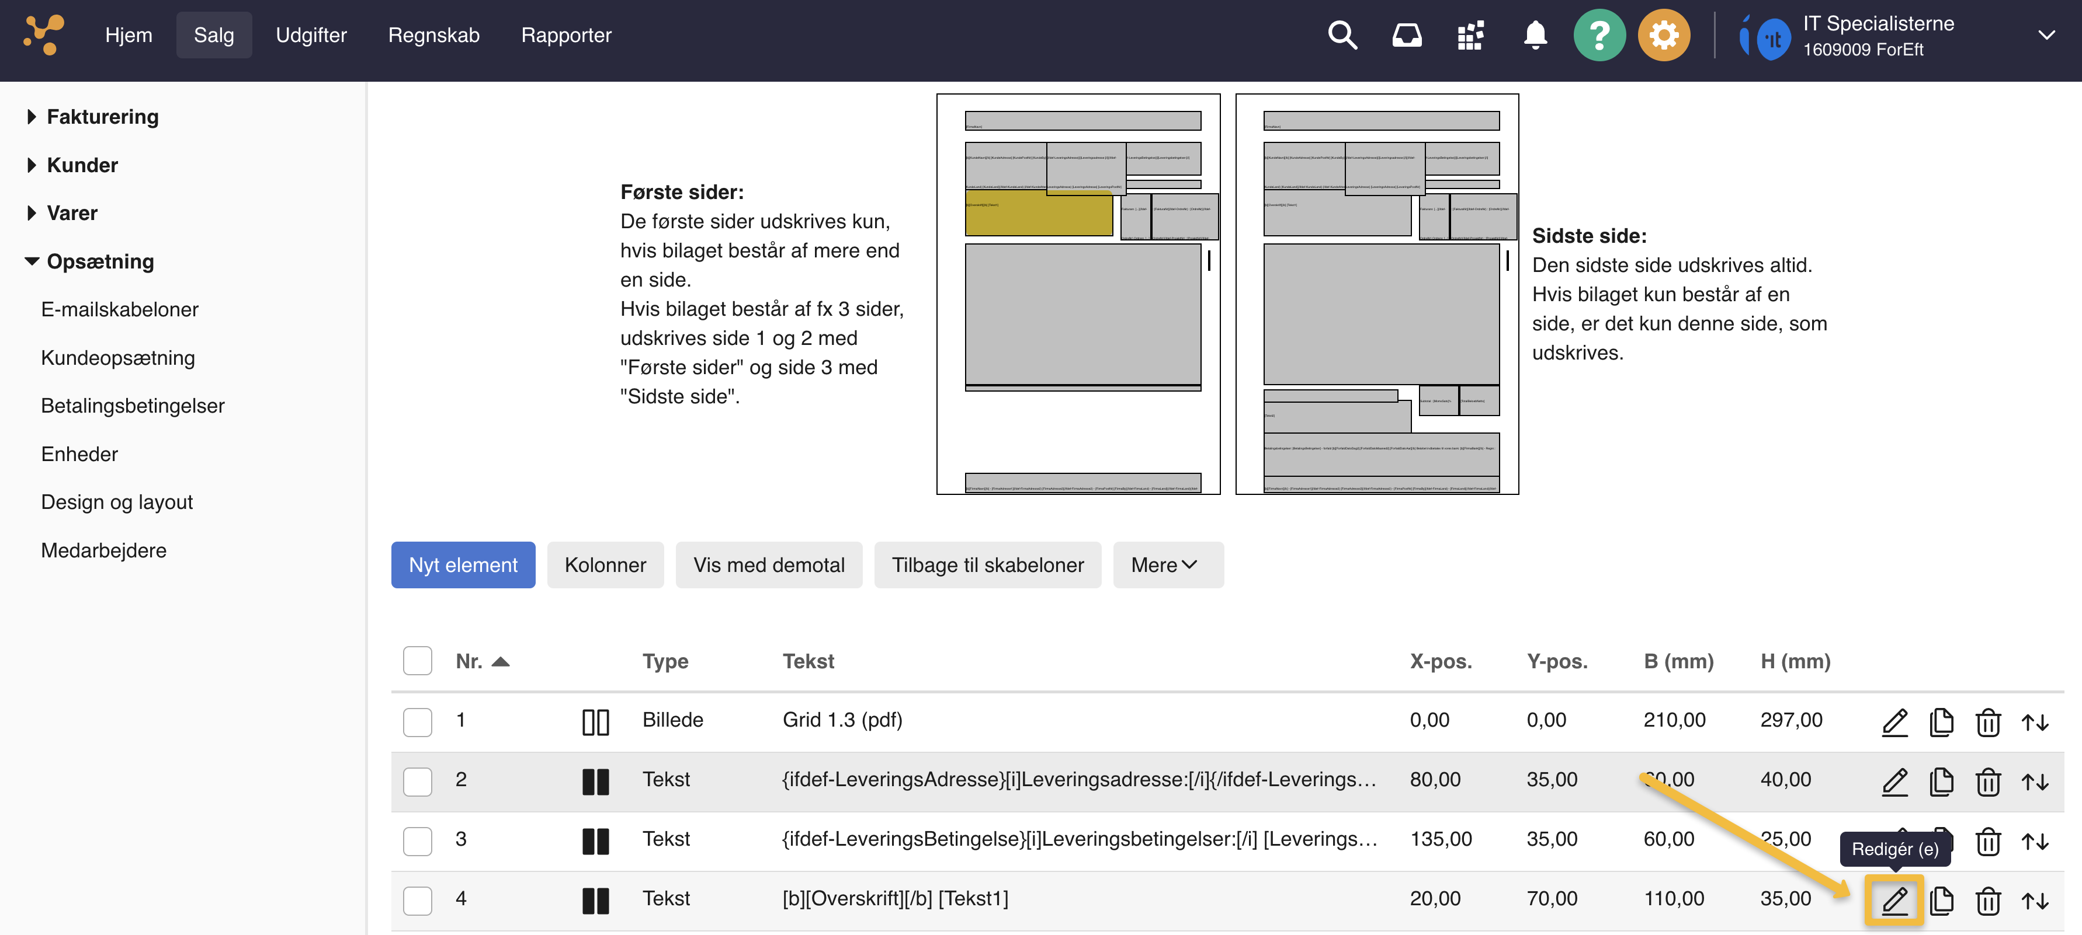Tick the checkbox for row 1
This screenshot has height=935, width=2082.
click(417, 721)
